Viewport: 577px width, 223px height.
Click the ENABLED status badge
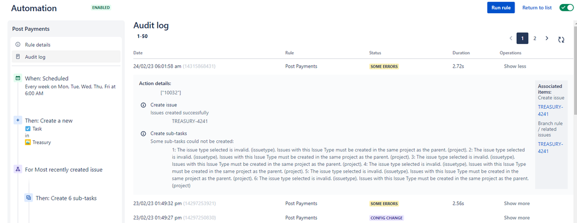click(x=101, y=8)
